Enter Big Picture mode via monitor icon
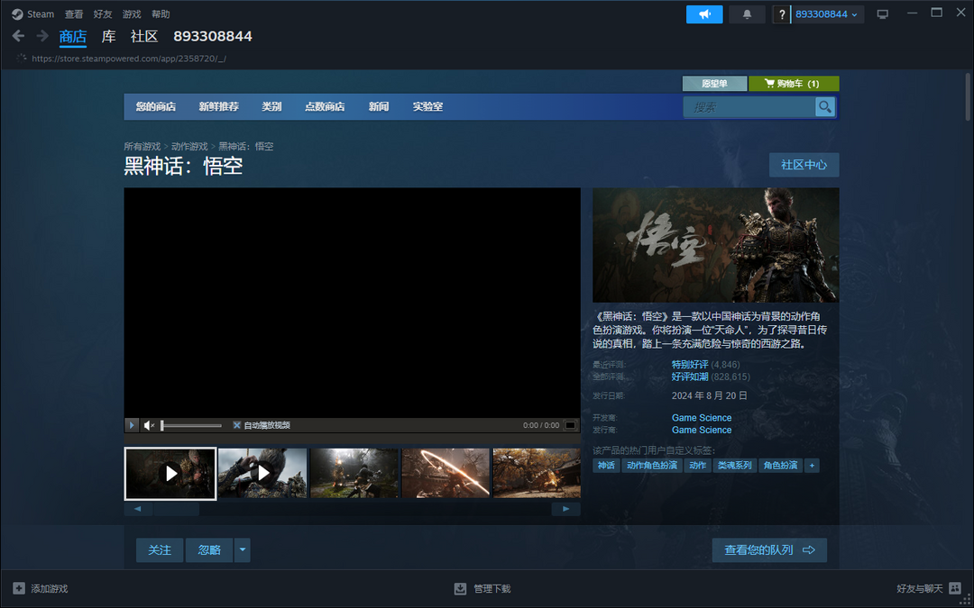 coord(883,14)
